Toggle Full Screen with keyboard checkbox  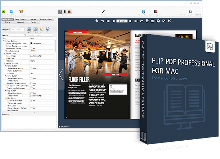31,86
